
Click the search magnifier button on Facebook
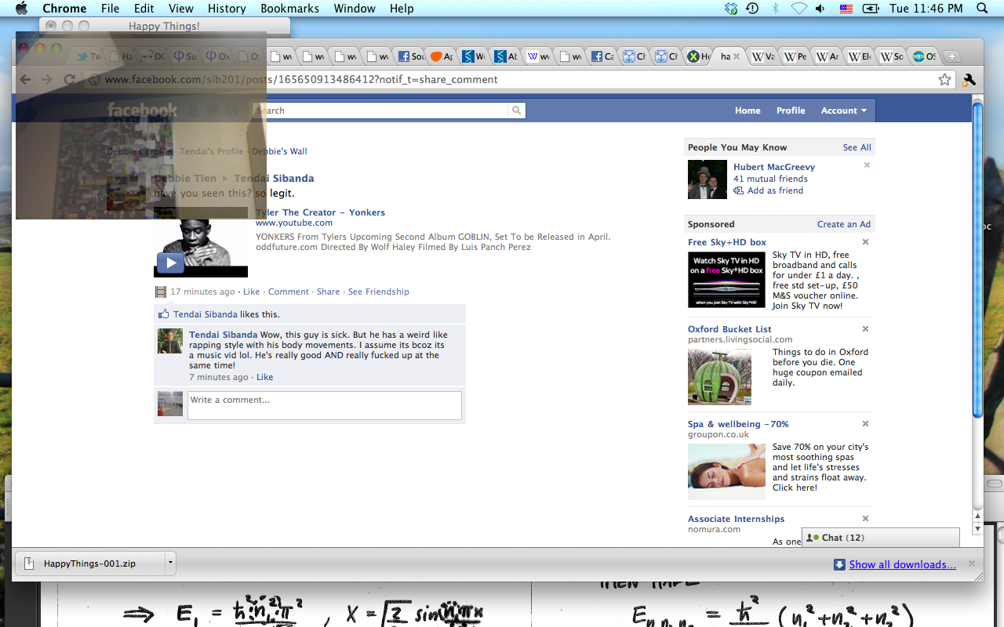[x=516, y=111]
